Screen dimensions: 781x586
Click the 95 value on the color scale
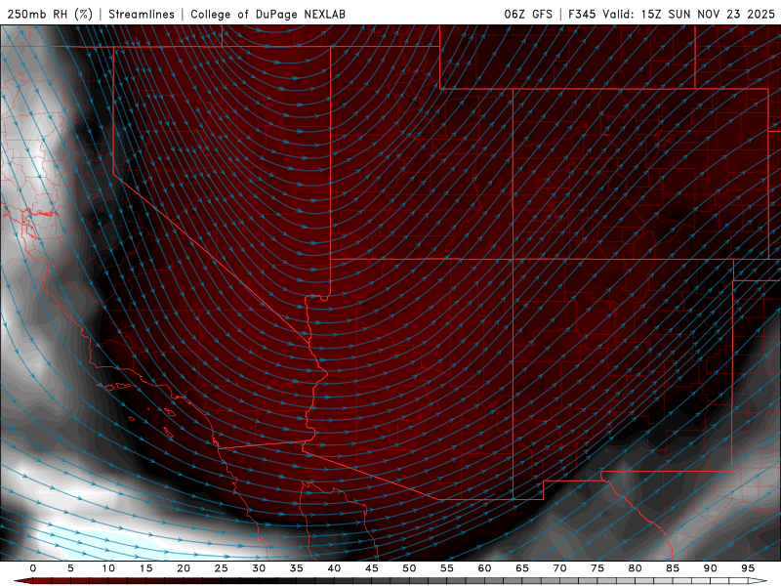click(x=748, y=568)
